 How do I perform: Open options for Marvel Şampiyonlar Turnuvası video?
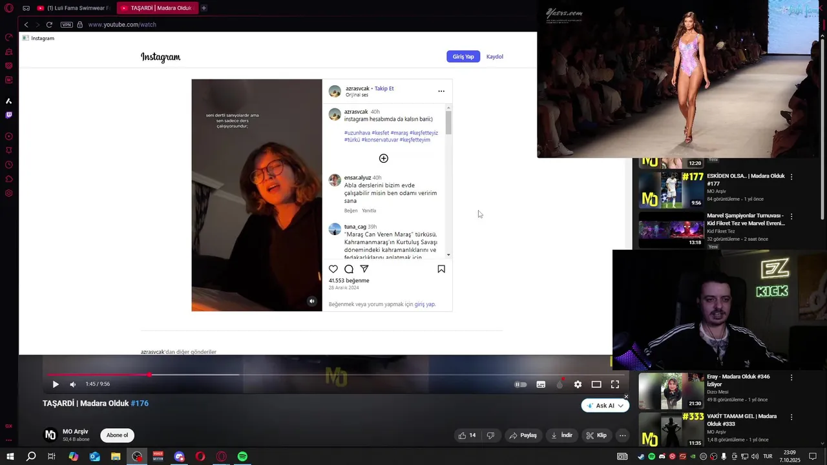click(791, 216)
